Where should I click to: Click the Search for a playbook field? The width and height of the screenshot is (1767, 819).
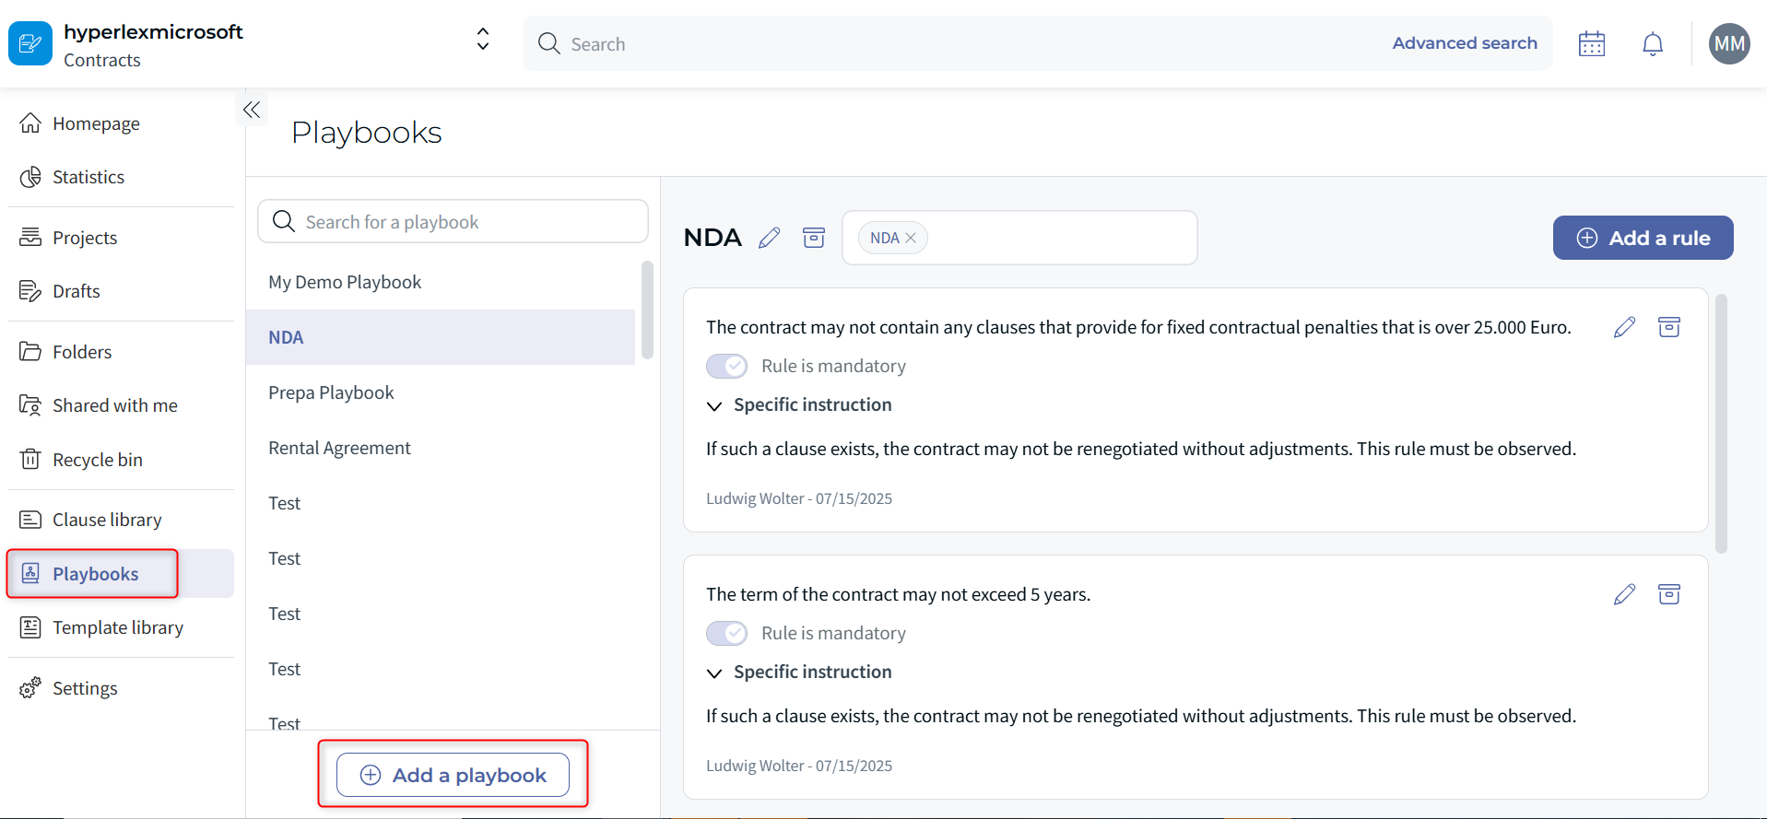[x=453, y=222]
